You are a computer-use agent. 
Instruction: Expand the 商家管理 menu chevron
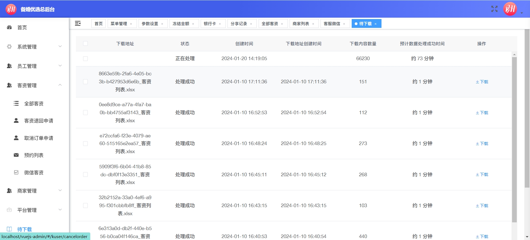(60, 190)
